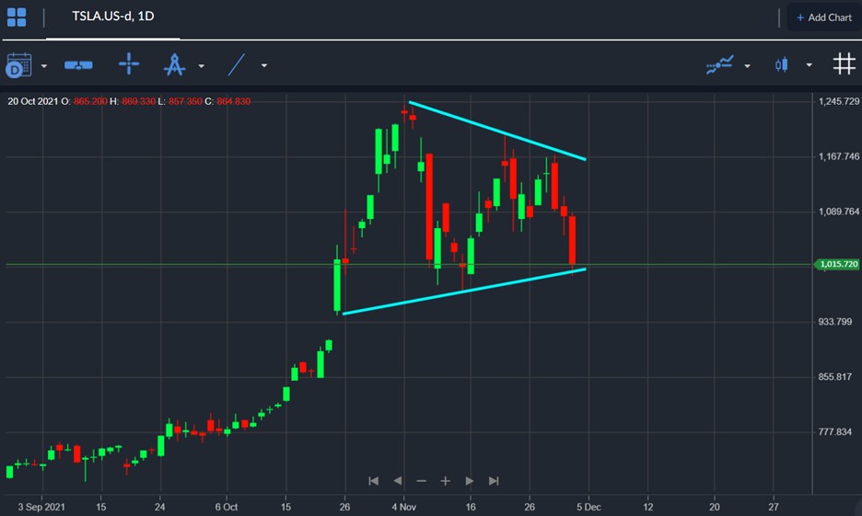Toggle the chart grid icon

pyautogui.click(x=844, y=63)
